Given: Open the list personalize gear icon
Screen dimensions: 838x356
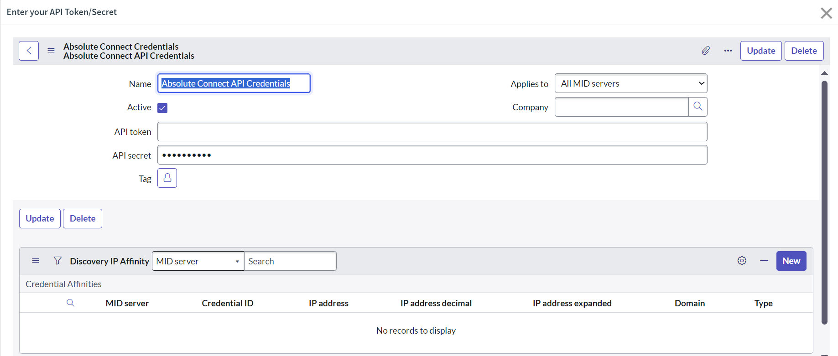Looking at the screenshot, I should [x=742, y=261].
